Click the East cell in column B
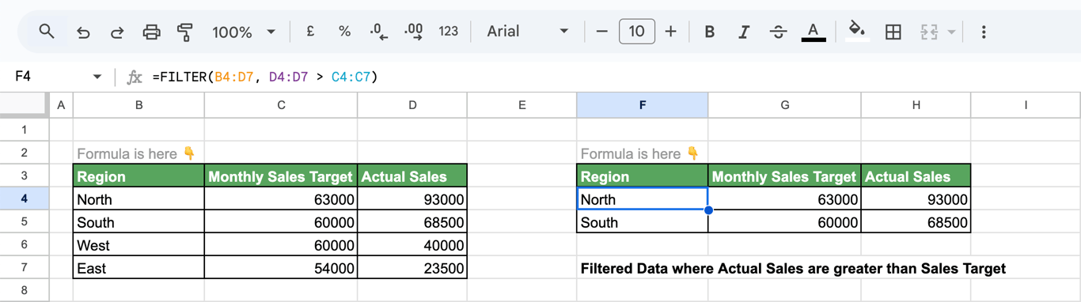The height and width of the screenshot is (302, 1081). [x=138, y=268]
